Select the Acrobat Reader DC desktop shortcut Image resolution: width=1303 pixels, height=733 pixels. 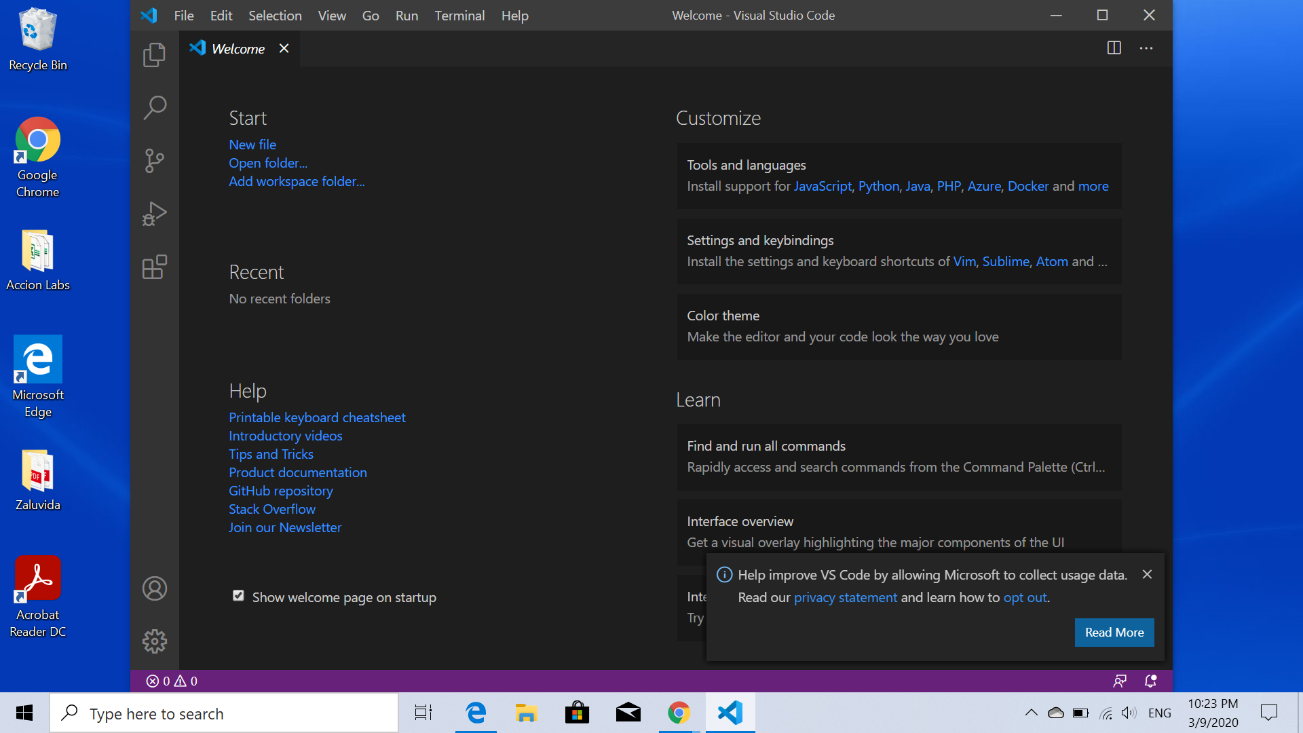(x=38, y=597)
